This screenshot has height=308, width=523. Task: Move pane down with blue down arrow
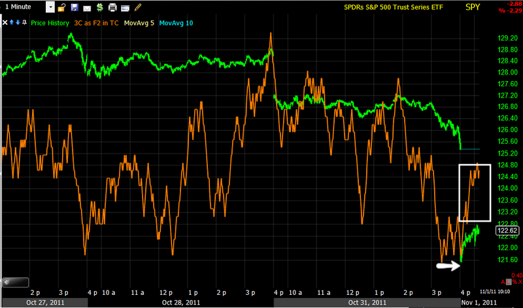18,22
